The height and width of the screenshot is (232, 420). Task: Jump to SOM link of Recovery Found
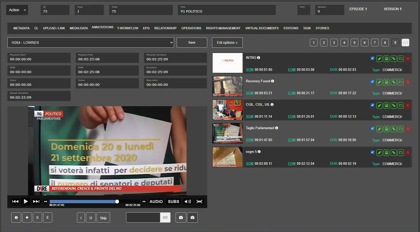pyautogui.click(x=250, y=93)
